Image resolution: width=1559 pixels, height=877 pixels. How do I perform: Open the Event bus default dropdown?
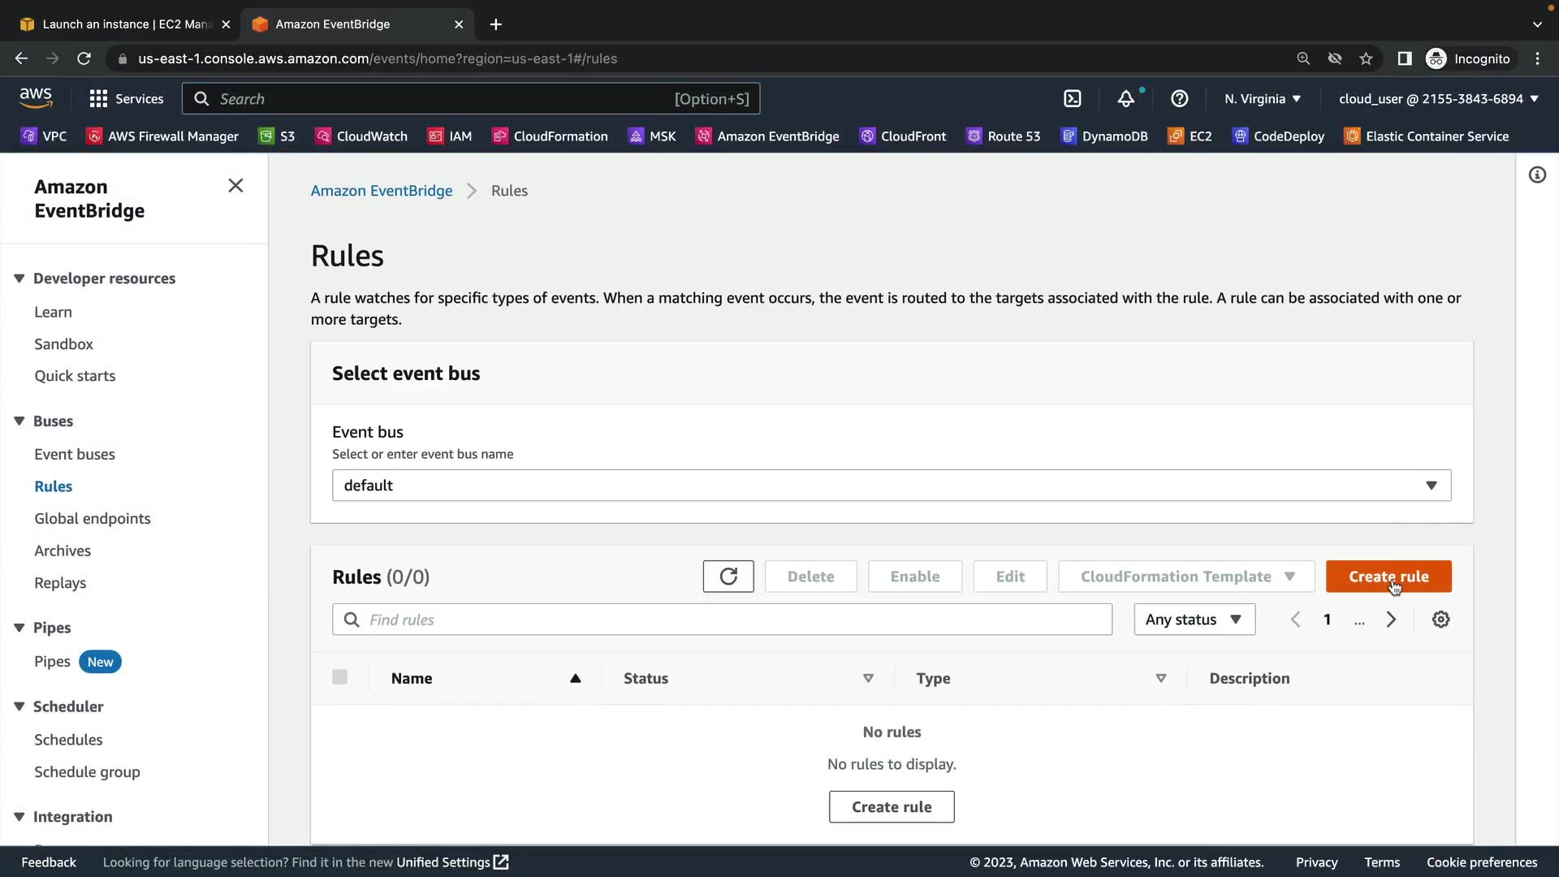click(x=891, y=486)
